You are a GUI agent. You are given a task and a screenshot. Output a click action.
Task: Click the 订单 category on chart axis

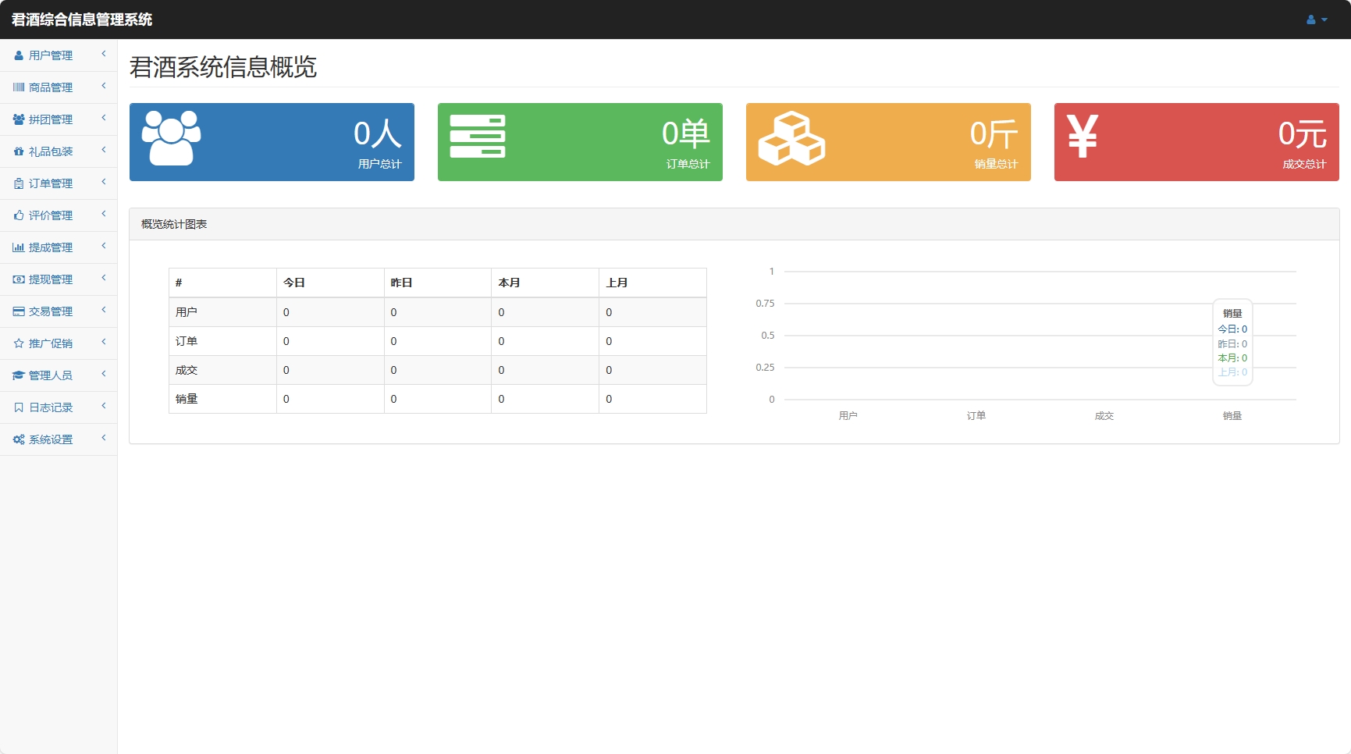976,416
